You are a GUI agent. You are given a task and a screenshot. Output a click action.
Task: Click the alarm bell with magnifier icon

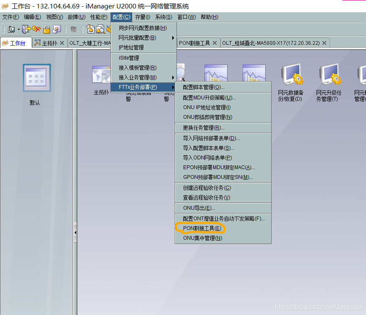point(101,30)
